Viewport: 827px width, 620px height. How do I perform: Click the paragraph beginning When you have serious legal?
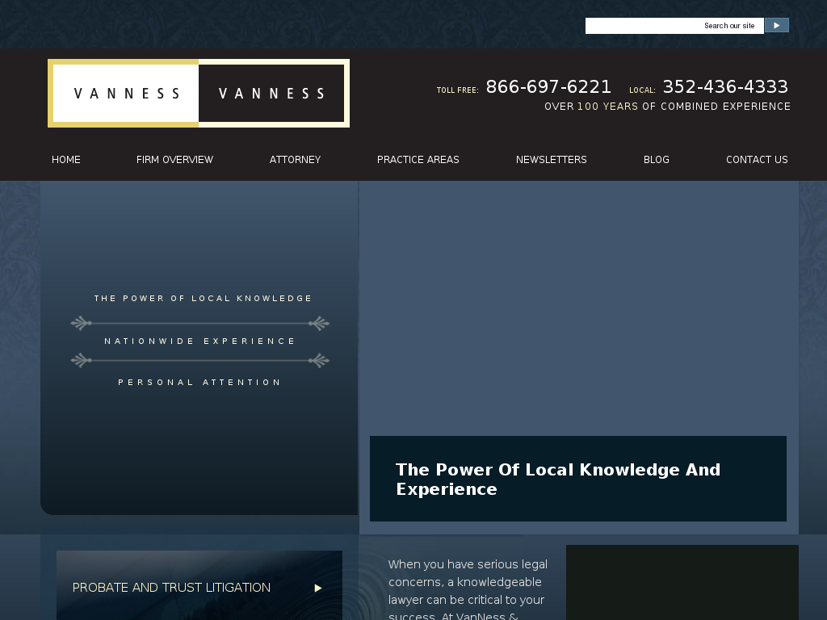tap(468, 589)
